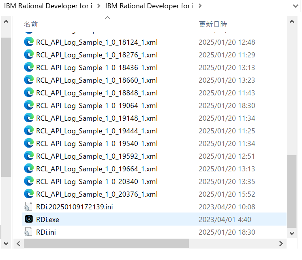Expand the chevron after the last breadcrumb
Screen dimensions: 302x260
[200, 6]
